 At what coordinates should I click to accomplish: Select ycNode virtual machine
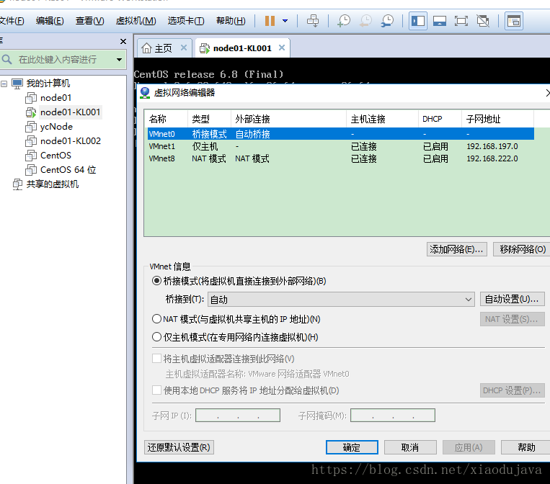56,127
